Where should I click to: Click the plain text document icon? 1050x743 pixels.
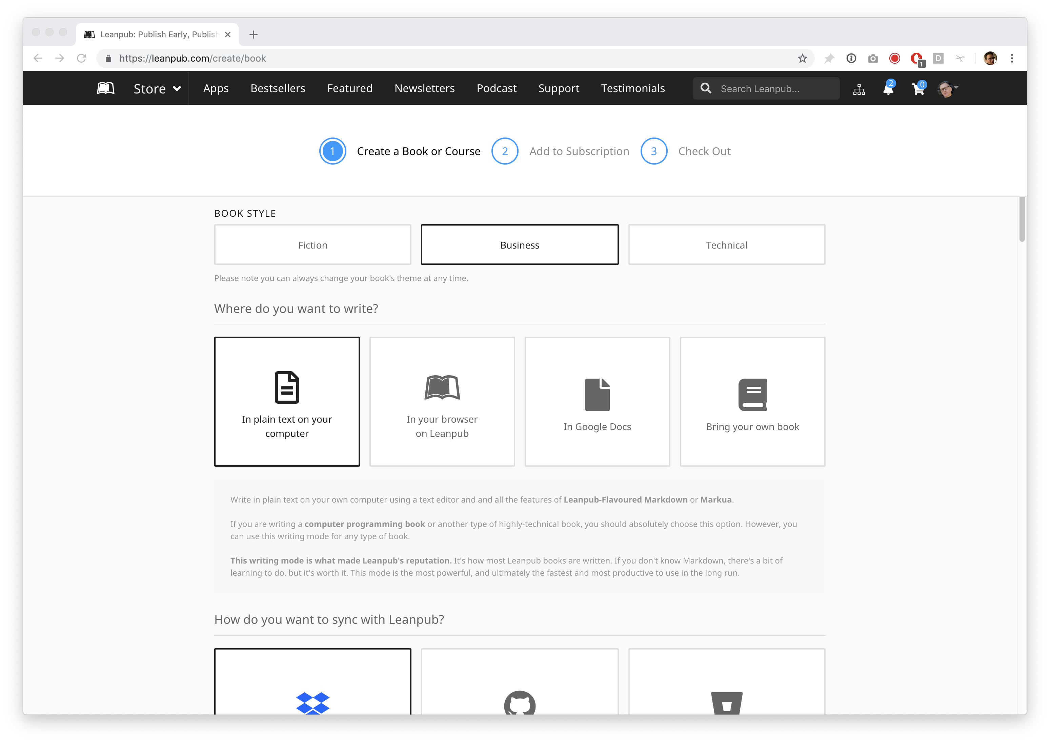(x=287, y=387)
